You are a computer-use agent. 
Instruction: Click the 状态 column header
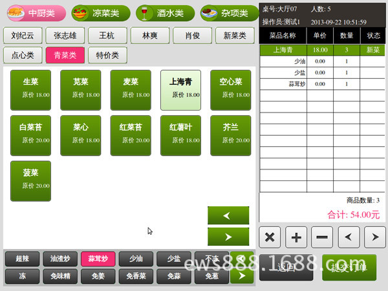(x=373, y=36)
